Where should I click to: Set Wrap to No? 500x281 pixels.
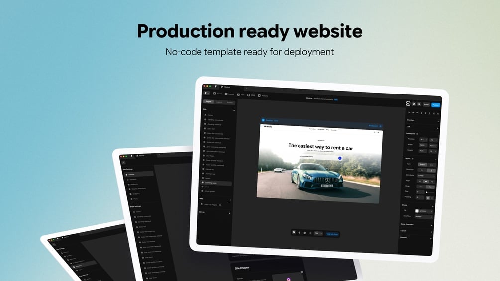[430, 187]
